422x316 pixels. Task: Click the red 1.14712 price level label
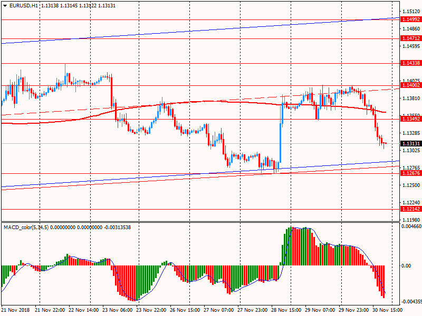pos(410,38)
